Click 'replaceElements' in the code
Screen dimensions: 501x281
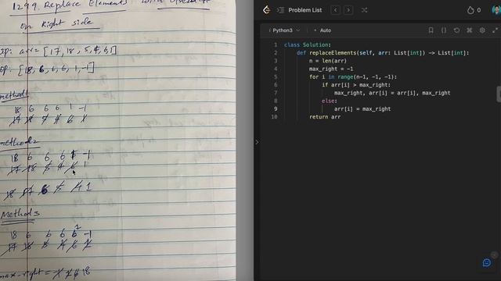[333, 53]
